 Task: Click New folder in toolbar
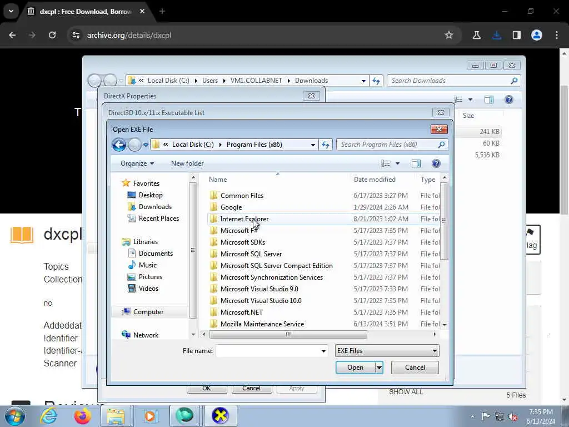tap(187, 163)
